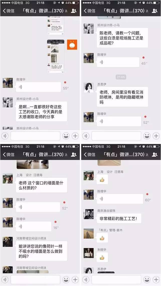
Task: Select the message about 窗口的墙面 material
Action: pyautogui.click(x=41, y=185)
